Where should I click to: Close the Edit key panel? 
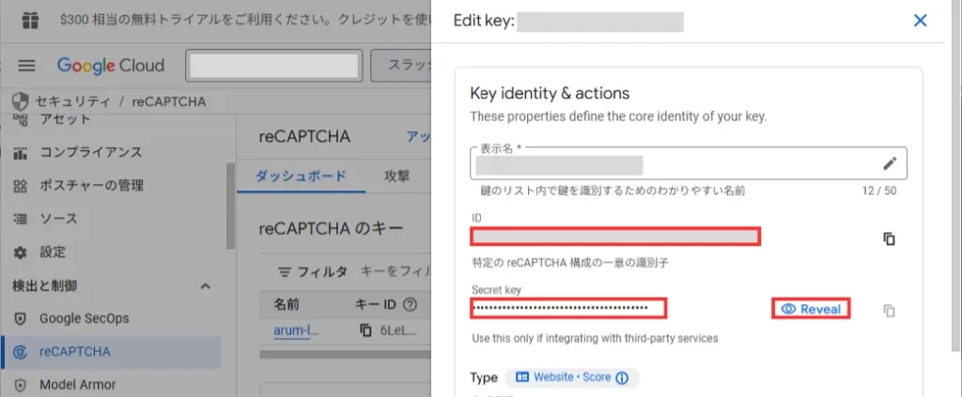[921, 21]
